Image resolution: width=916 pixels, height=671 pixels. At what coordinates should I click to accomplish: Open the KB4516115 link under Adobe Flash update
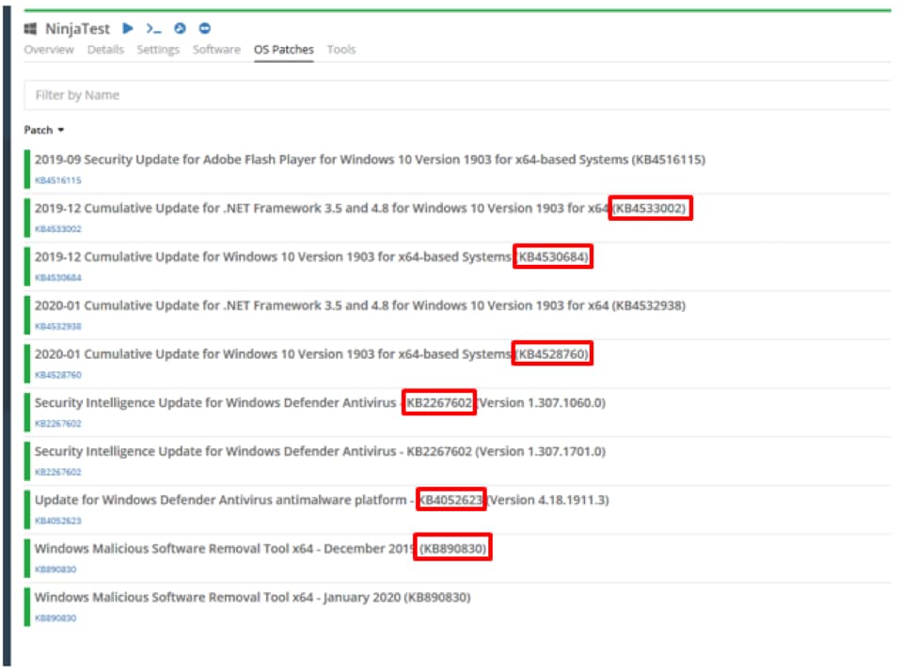pos(58,180)
